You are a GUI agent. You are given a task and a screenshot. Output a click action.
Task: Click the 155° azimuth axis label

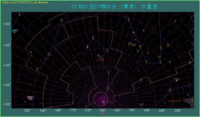(x=27, y=110)
